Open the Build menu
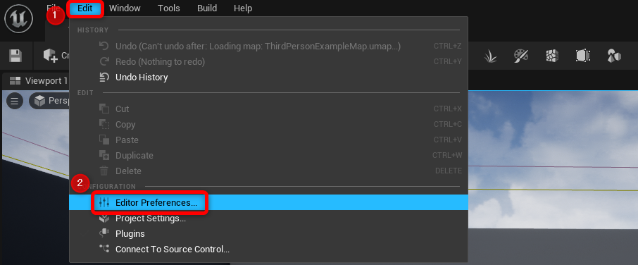This screenshot has height=265, width=638. click(207, 8)
